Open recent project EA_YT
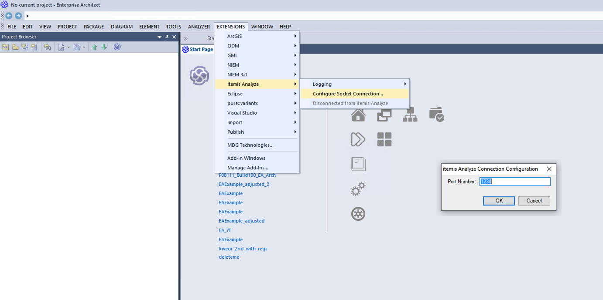603x300 pixels. (x=225, y=230)
